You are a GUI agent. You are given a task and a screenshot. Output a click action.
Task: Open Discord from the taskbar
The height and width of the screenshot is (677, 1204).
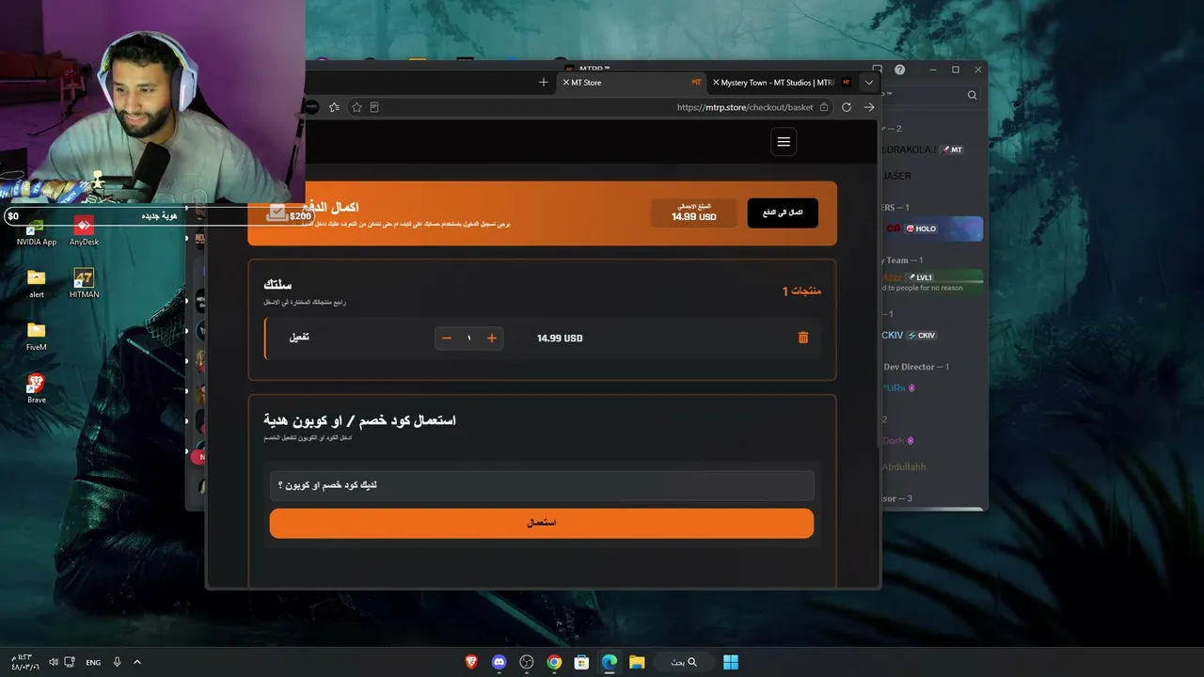[499, 662]
